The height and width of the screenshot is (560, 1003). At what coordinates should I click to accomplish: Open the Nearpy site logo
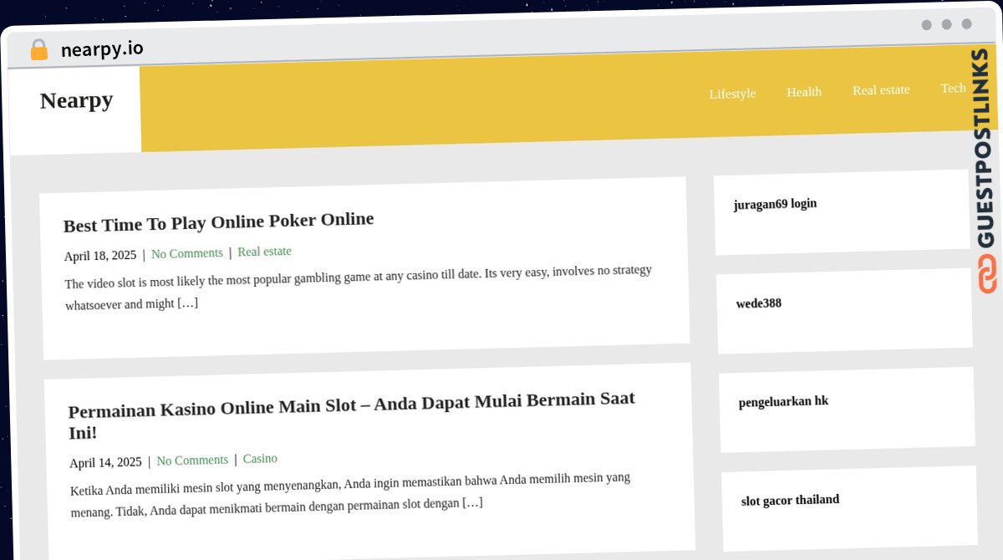click(x=76, y=101)
